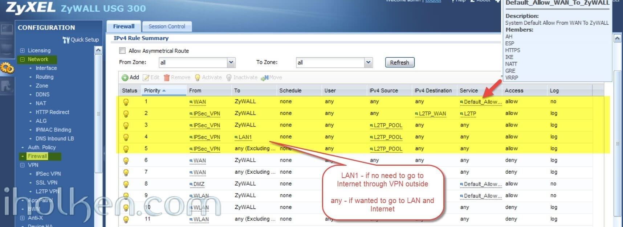The width and height of the screenshot is (623, 227).
Task: Open the Configuration gear icon in sidebar
Action: click(x=7, y=67)
